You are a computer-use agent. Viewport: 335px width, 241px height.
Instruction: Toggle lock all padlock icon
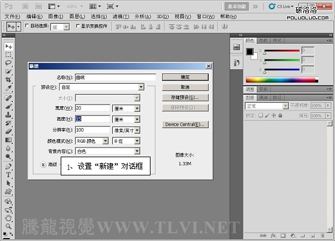(x=280, y=115)
